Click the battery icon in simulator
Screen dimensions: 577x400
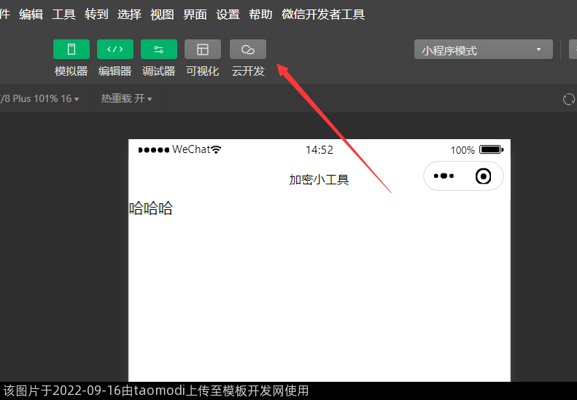490,150
